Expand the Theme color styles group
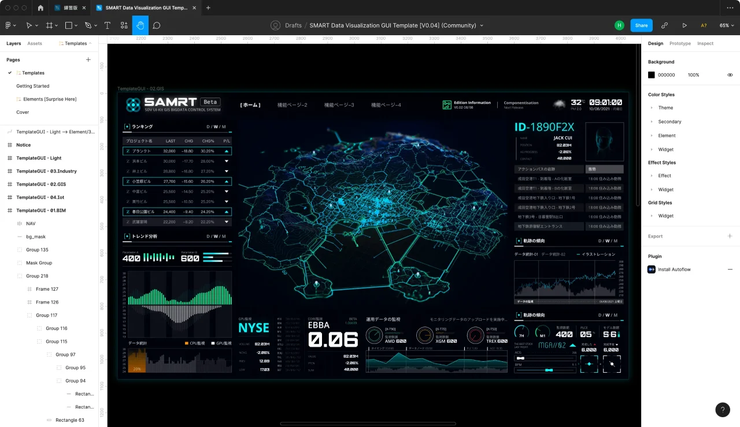The width and height of the screenshot is (740, 427). tap(652, 108)
